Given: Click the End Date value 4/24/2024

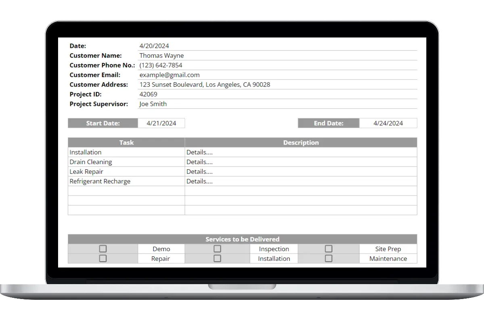Looking at the screenshot, I should (388, 123).
